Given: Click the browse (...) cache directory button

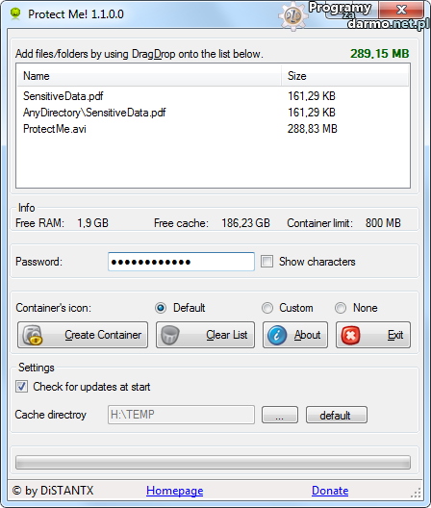Looking at the screenshot, I should point(280,415).
